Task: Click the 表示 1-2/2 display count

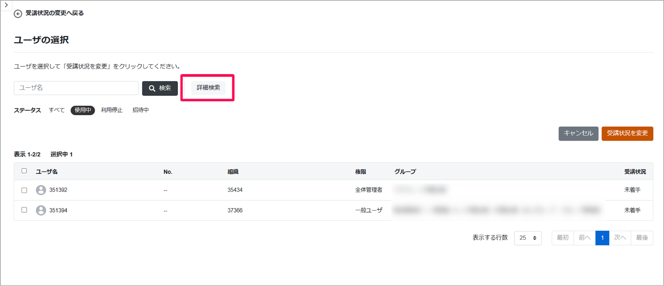Action: [x=27, y=154]
